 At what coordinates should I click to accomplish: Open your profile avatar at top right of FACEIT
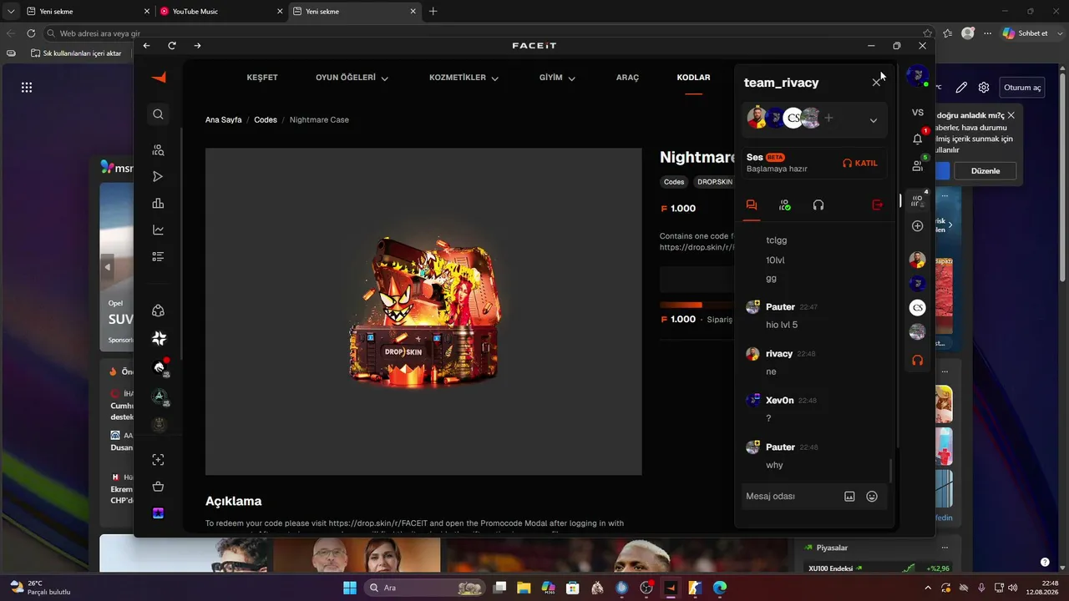pyautogui.click(x=918, y=76)
